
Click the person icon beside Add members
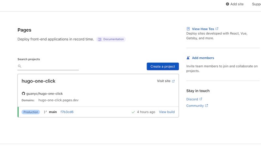(x=188, y=58)
